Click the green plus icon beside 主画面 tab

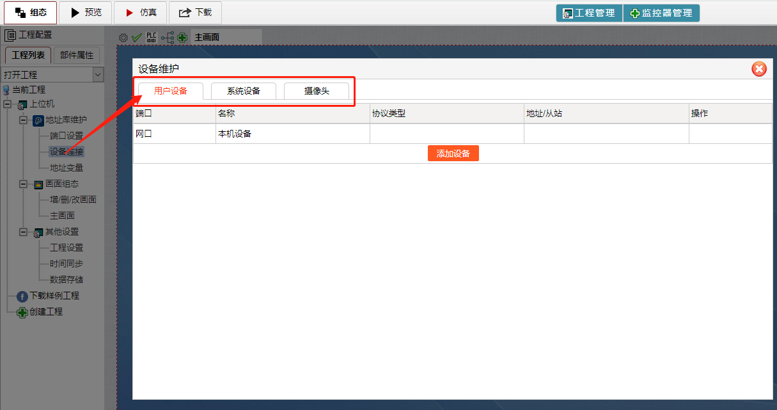182,38
